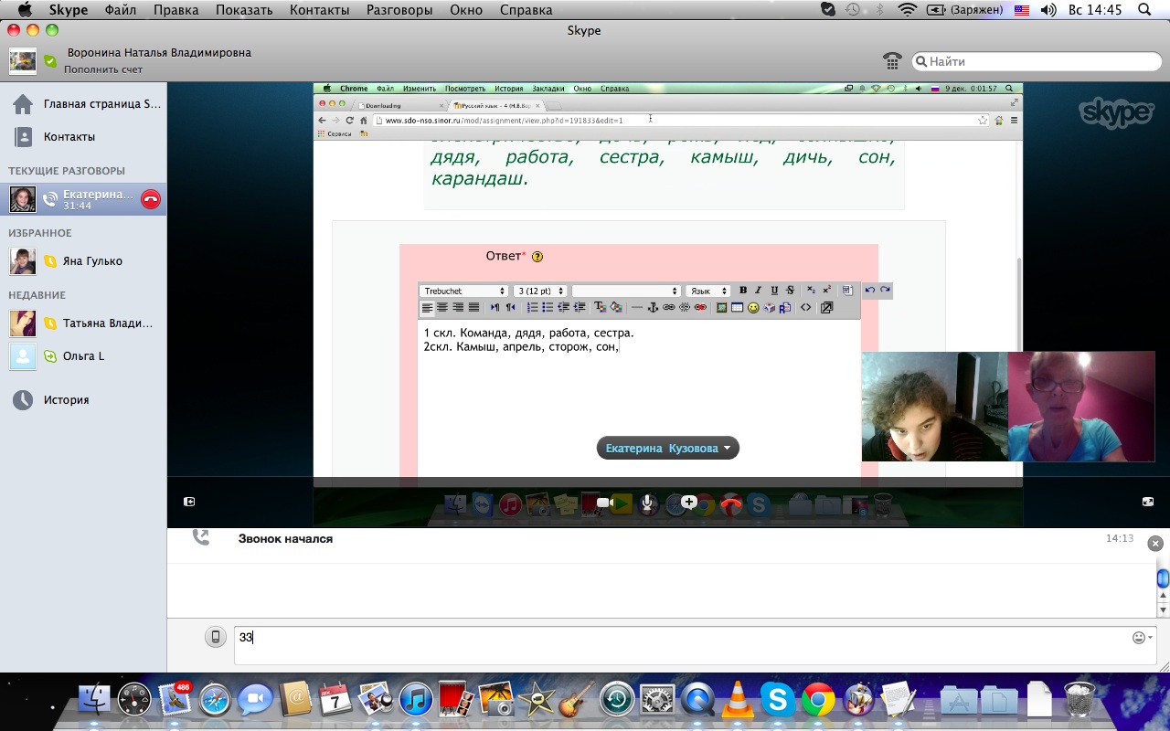Open История in the sidebar

tap(66, 400)
